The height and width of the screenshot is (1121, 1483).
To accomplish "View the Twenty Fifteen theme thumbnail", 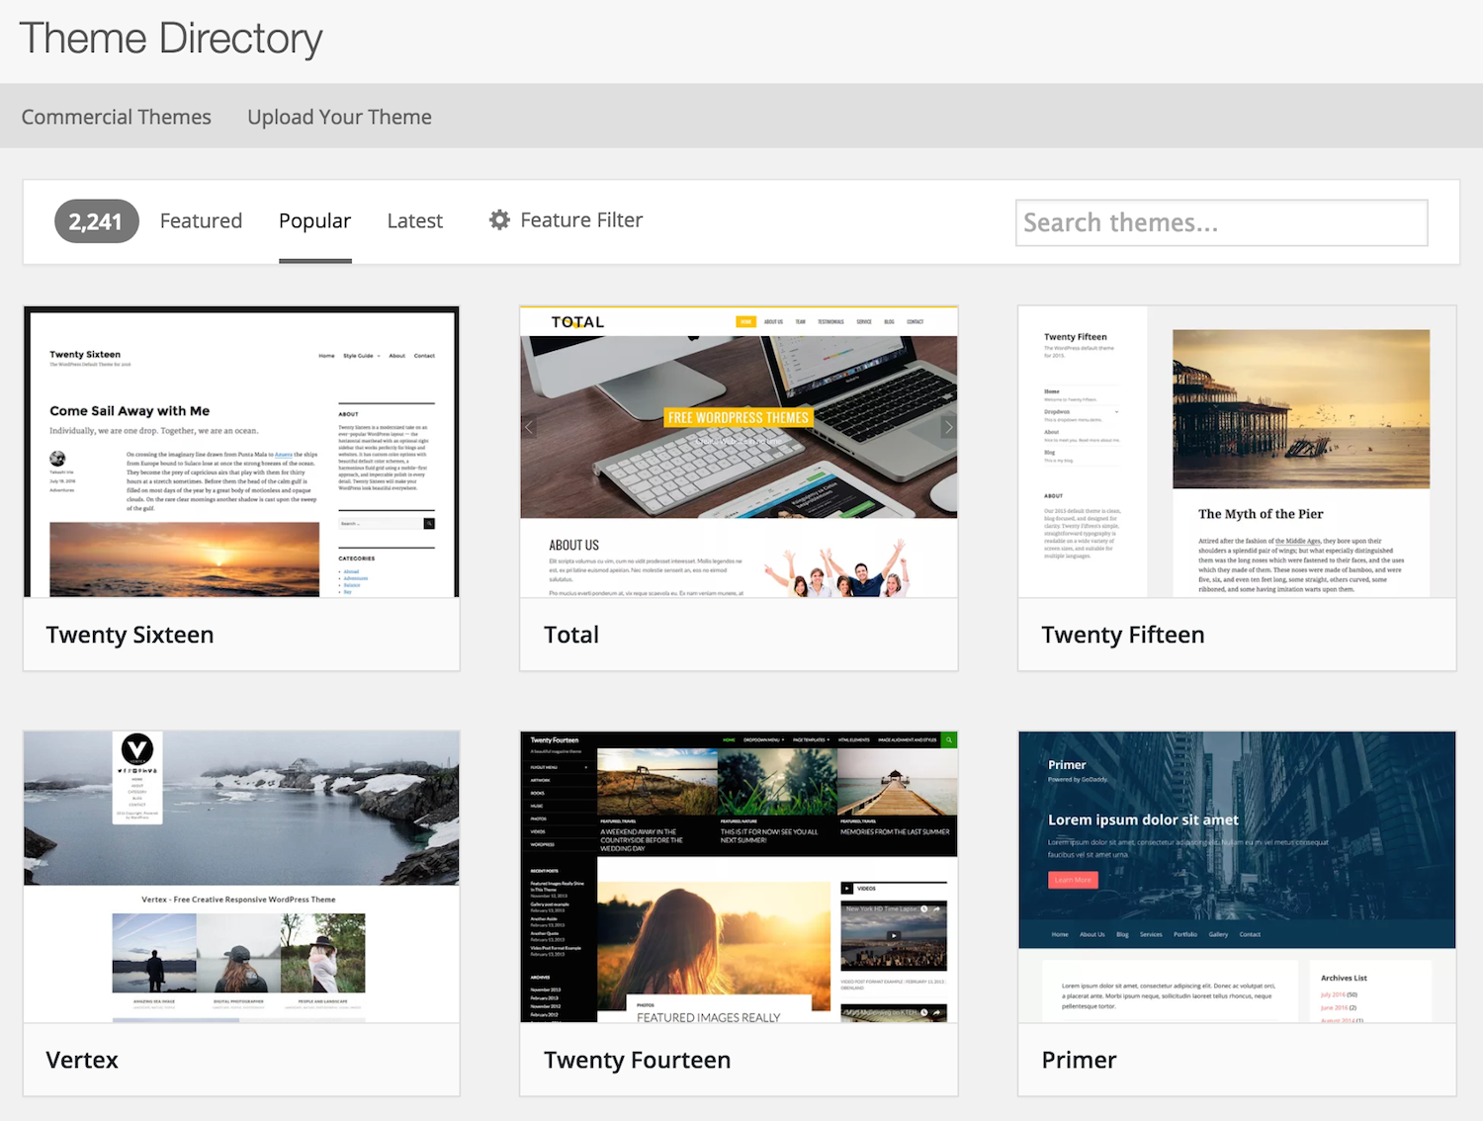I will click(1237, 452).
